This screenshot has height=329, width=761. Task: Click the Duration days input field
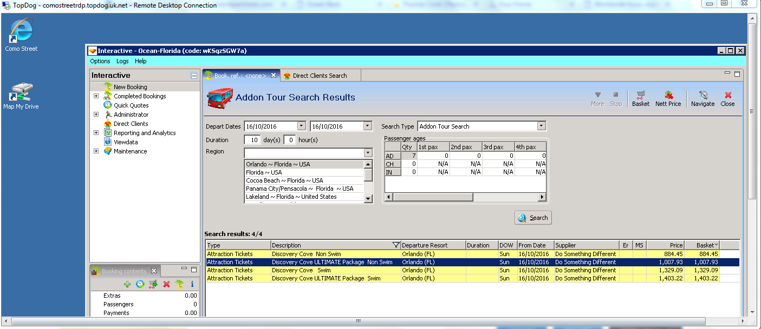tap(252, 140)
